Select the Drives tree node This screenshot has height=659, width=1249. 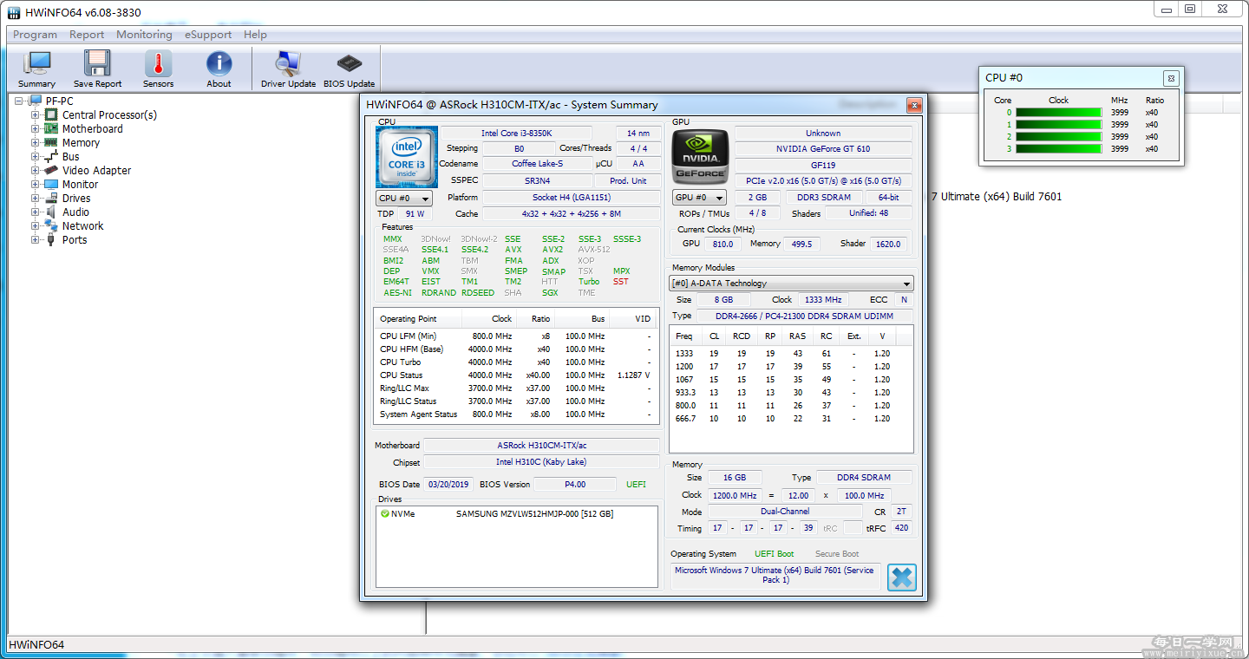(76, 198)
